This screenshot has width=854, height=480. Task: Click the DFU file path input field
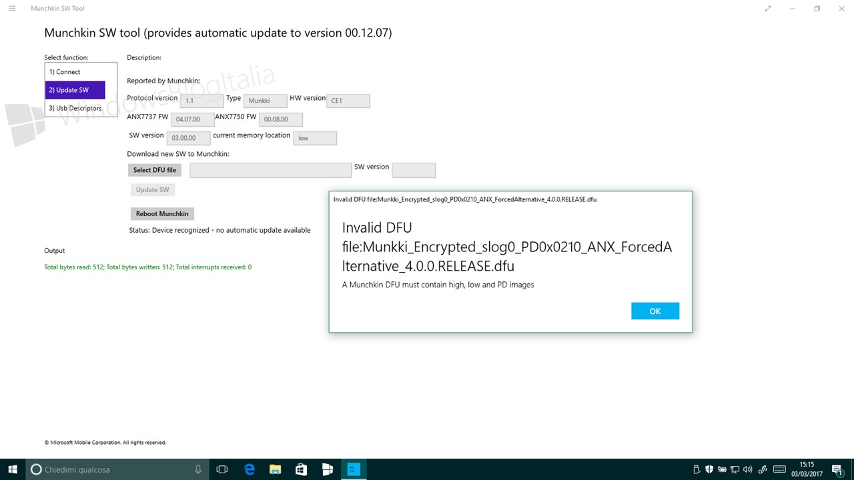point(271,170)
